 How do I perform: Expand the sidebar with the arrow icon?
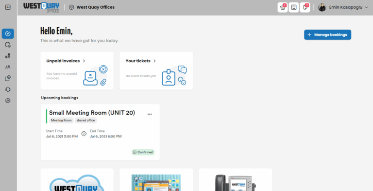8,7
